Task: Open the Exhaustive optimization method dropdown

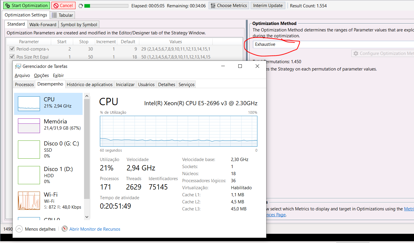Action: pos(332,44)
